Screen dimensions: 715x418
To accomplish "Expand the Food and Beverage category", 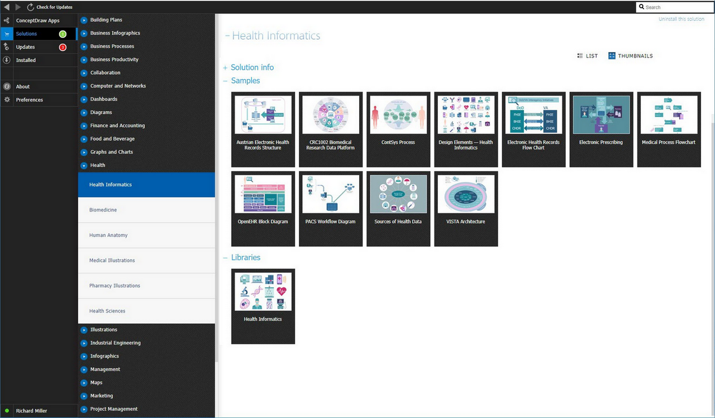I will click(x=84, y=139).
